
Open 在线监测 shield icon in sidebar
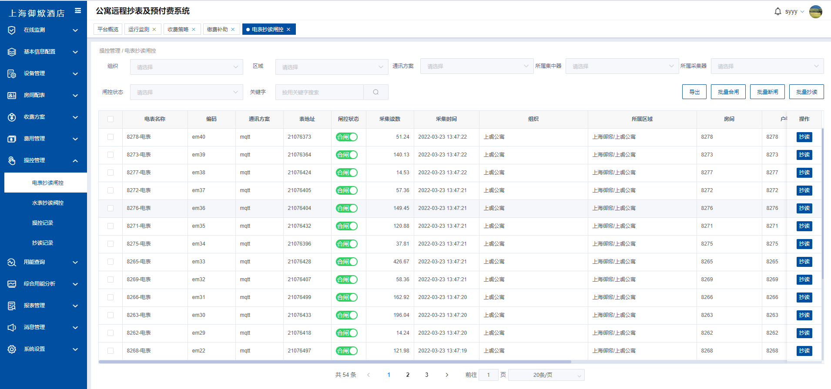point(12,30)
